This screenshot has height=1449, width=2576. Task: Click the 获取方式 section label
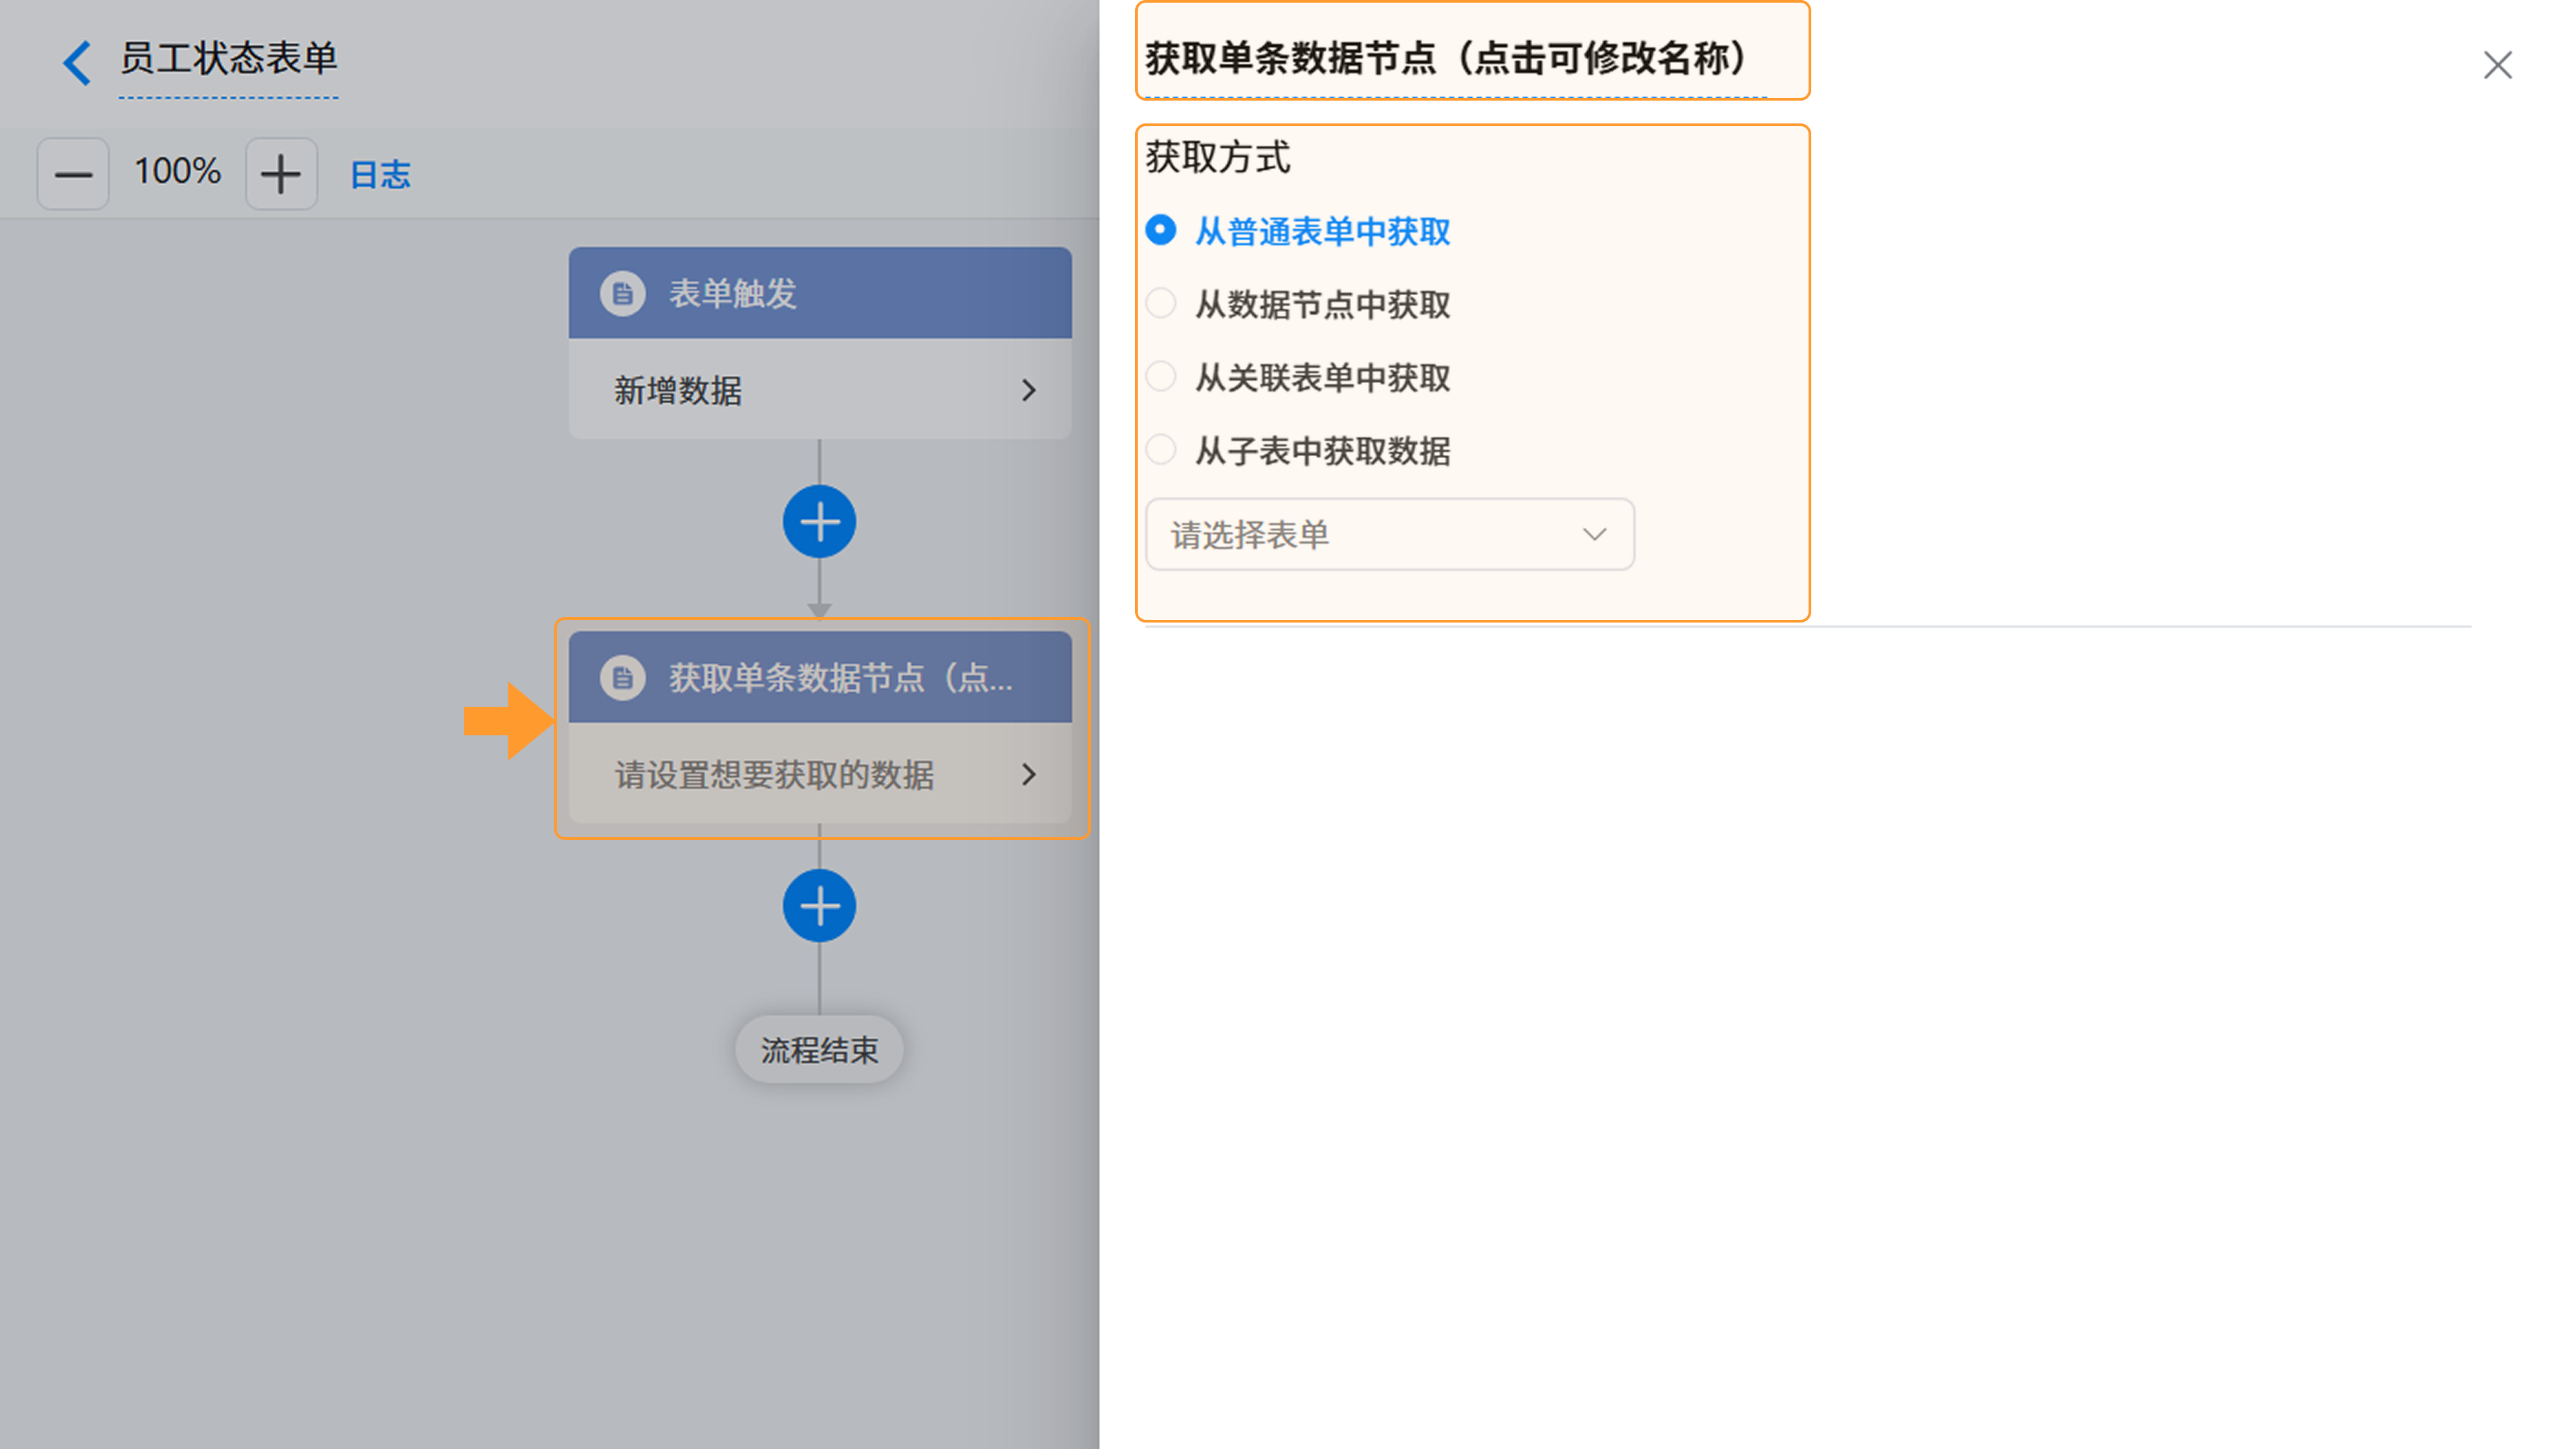[1218, 157]
